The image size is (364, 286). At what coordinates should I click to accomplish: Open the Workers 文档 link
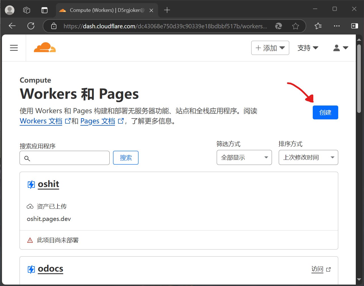click(41, 121)
